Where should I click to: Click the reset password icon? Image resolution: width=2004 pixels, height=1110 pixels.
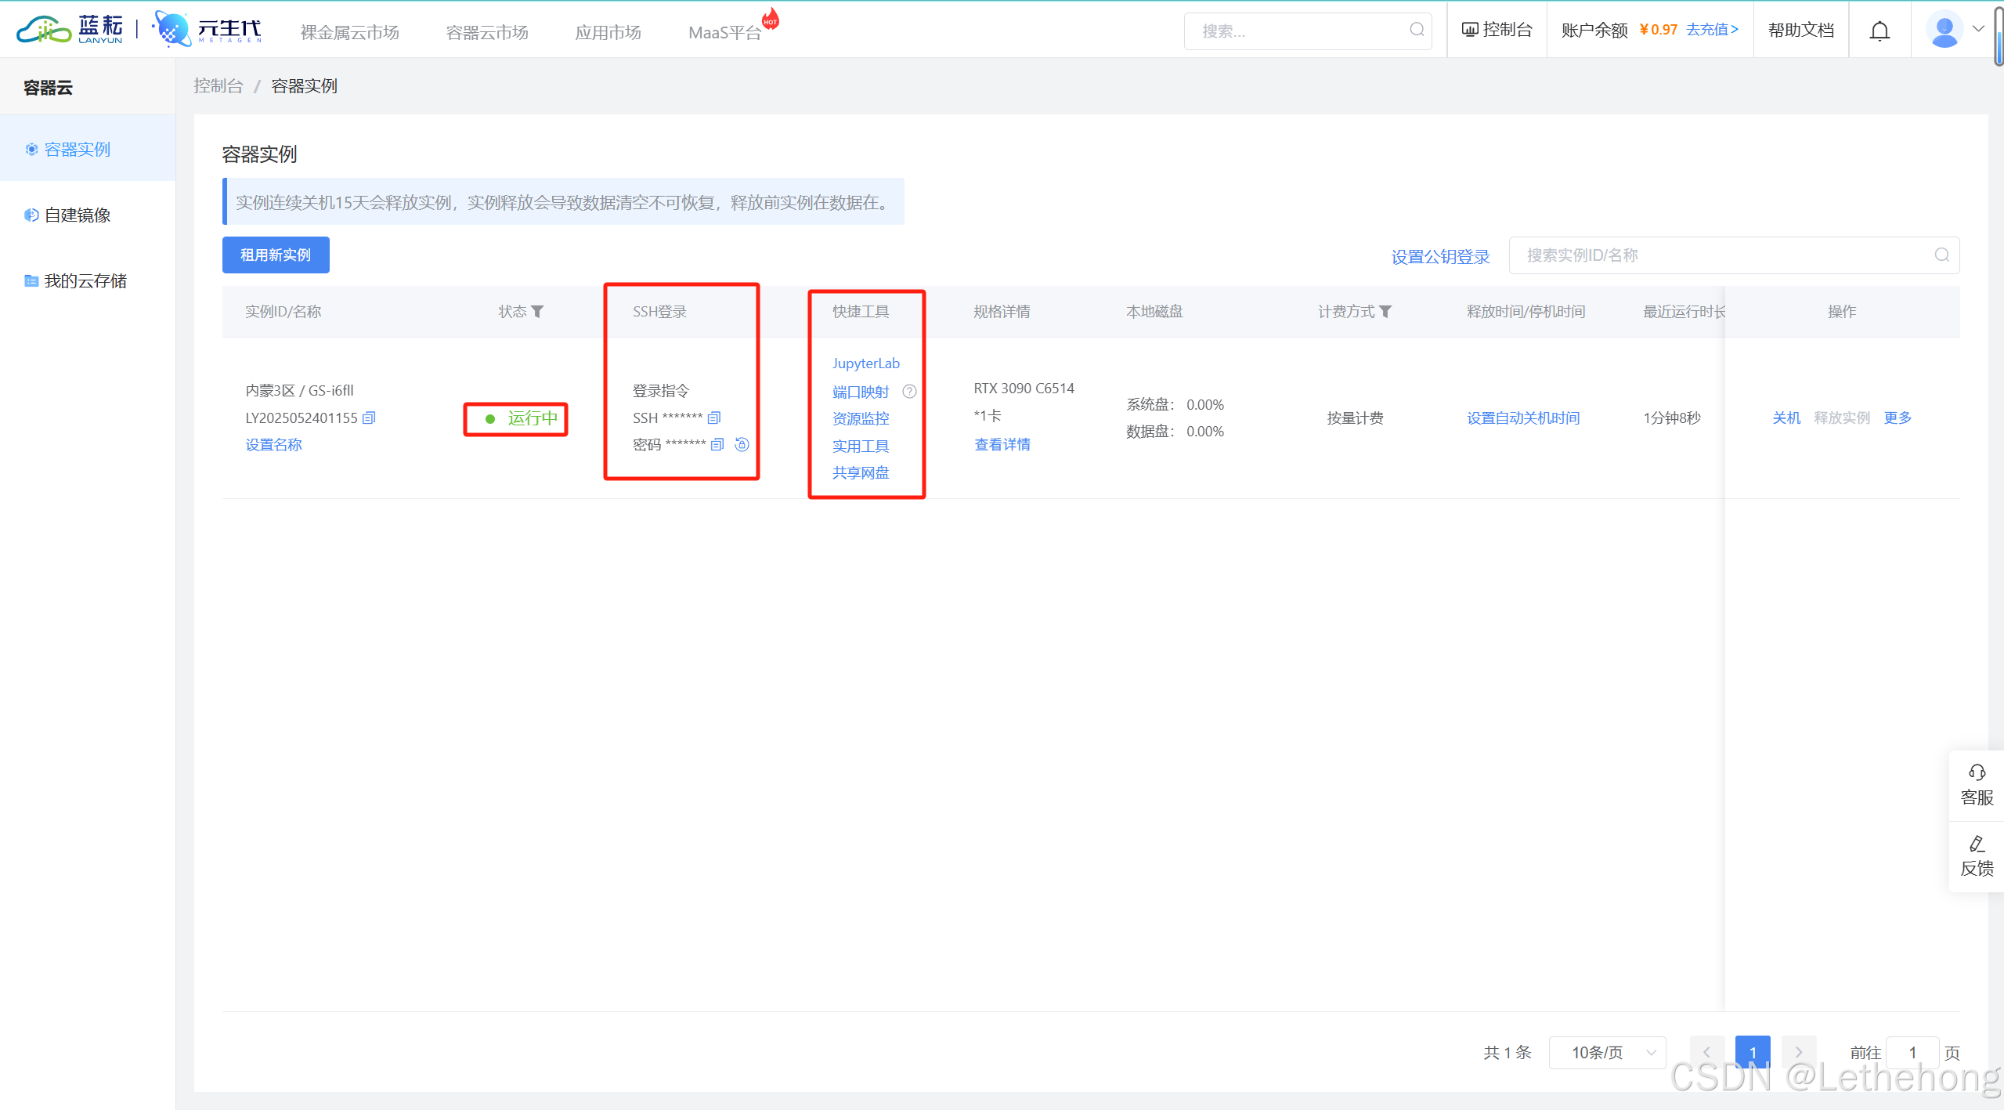(x=742, y=444)
